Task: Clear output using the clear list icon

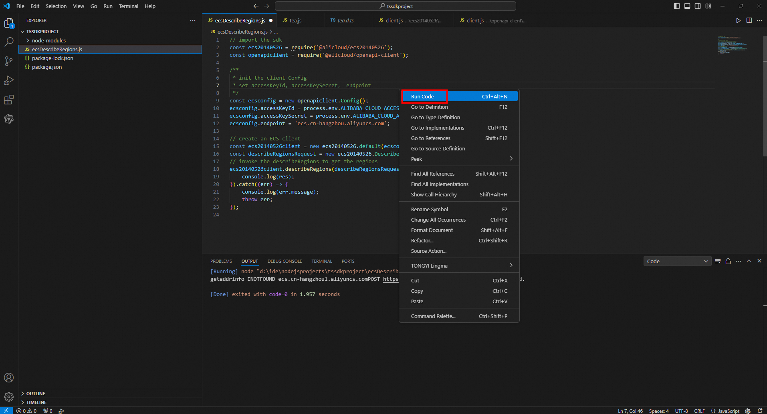Action: click(x=718, y=261)
